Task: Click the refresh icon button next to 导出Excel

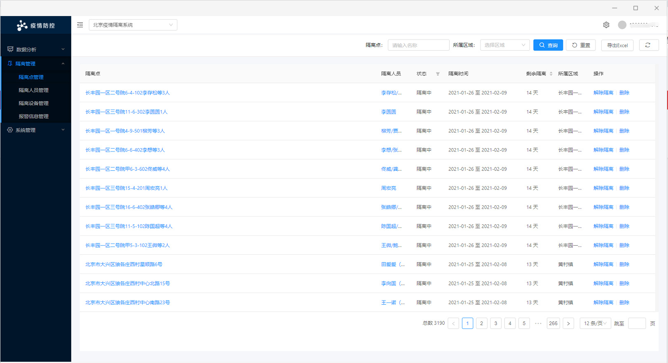Action: [x=648, y=45]
